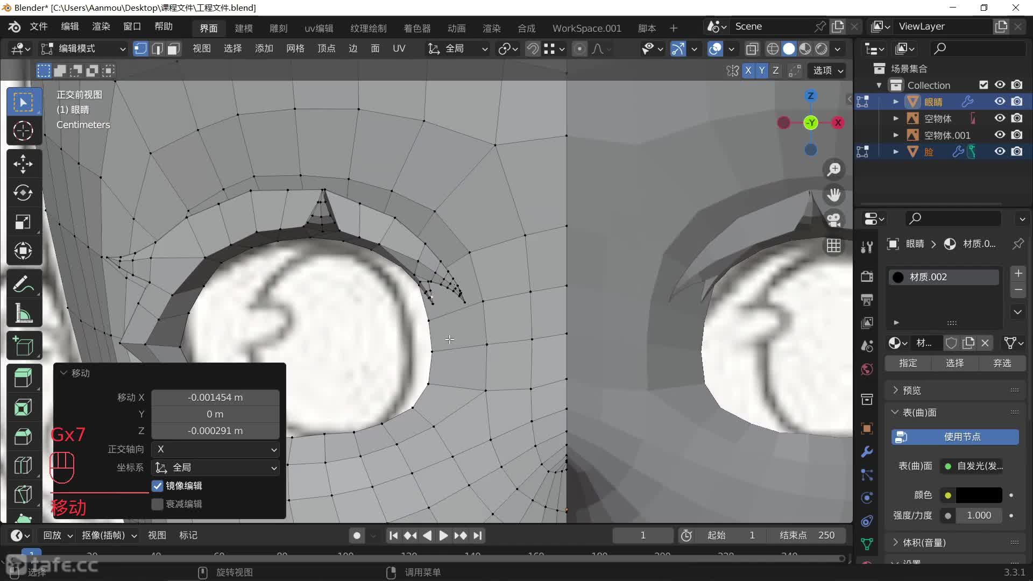Enable the 衰减编辑 checkbox
The image size is (1033, 581).
point(157,504)
